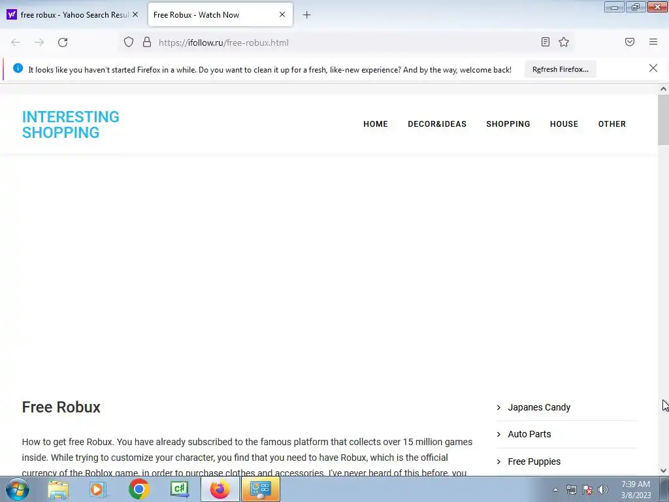
Task: Open the HOME menu item
Action: 376,124
